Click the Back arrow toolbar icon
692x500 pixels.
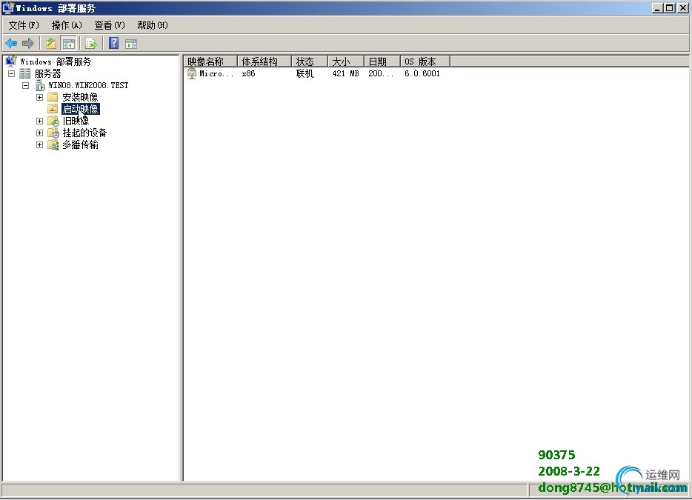click(11, 43)
